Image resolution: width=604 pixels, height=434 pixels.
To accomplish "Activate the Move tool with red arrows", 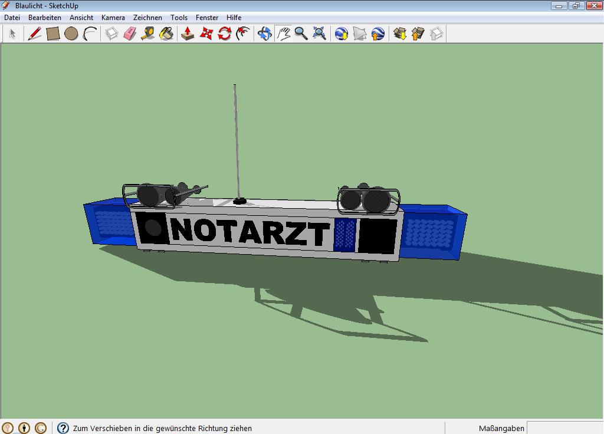I will pos(206,34).
